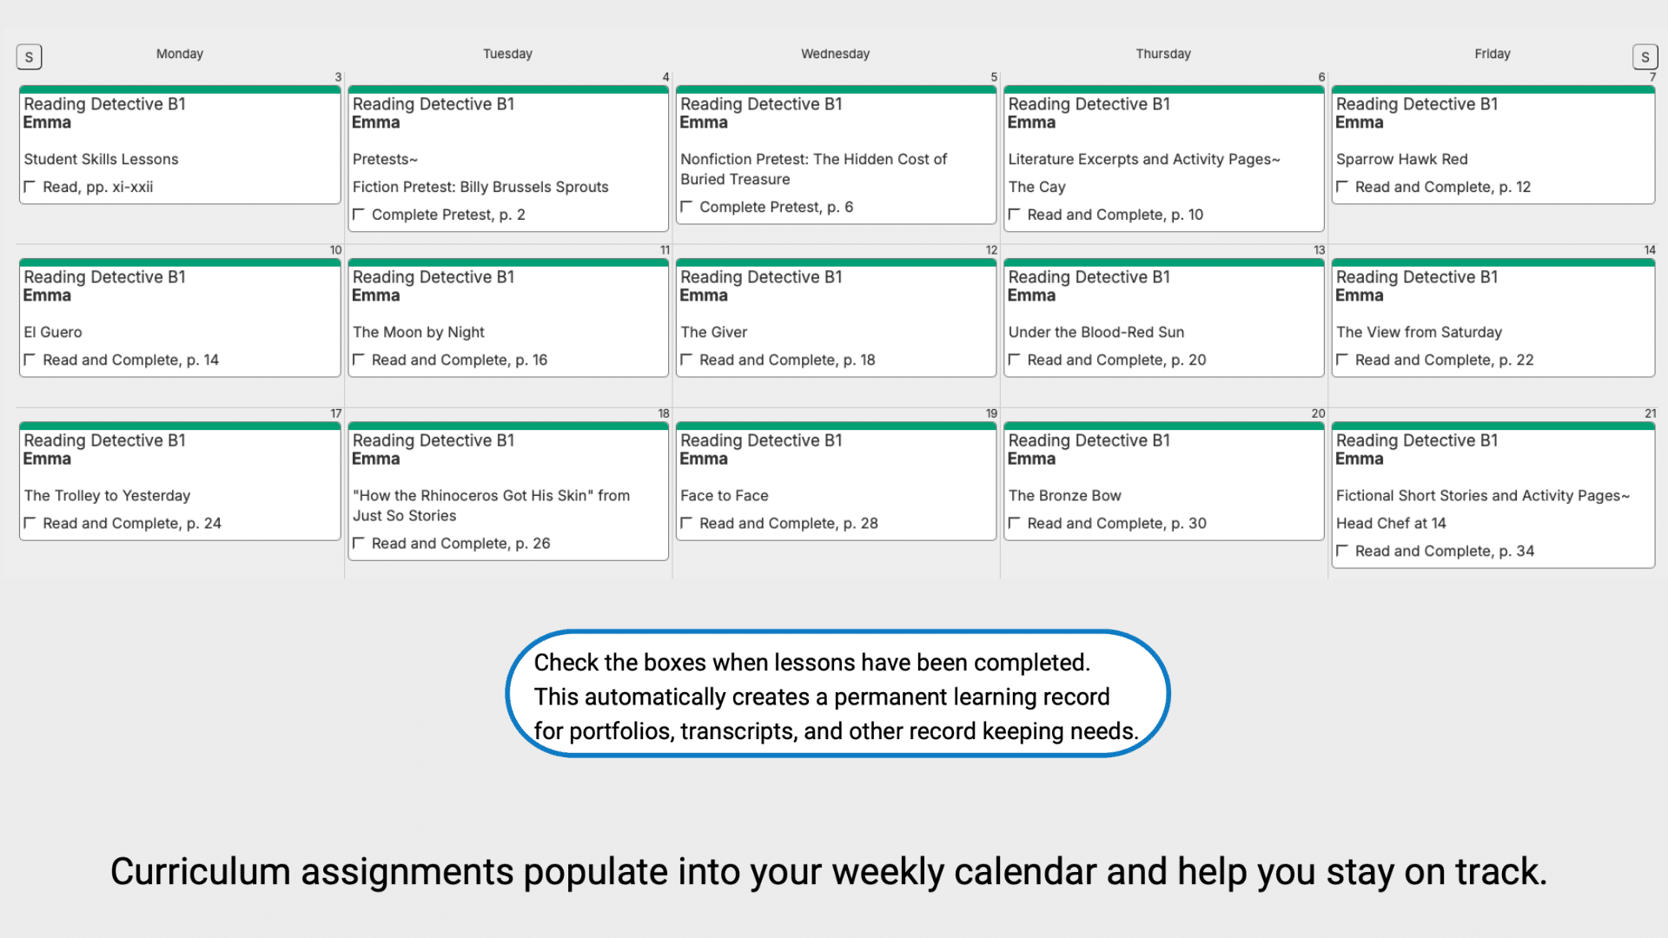Open The Bronze Bow lesson title
This screenshot has height=938, width=1668.
[1064, 495]
